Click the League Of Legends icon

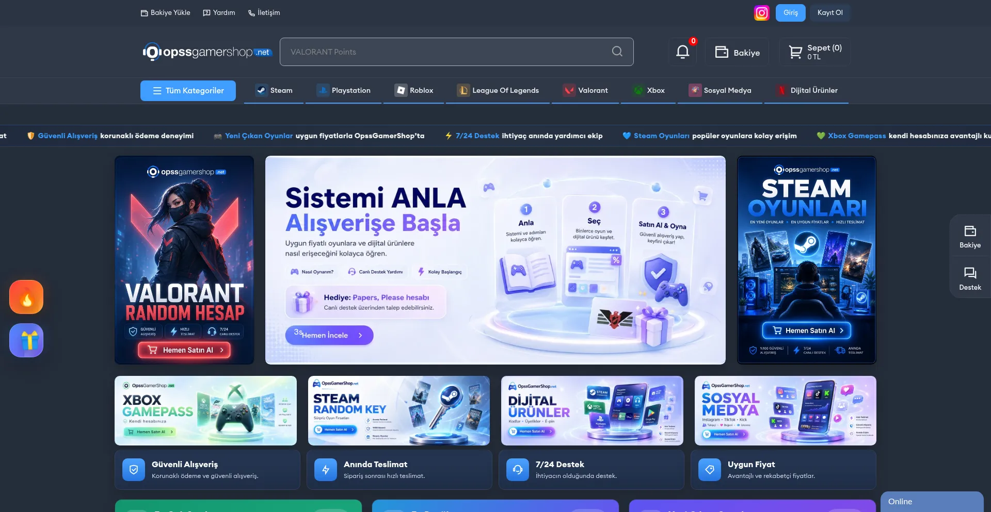pyautogui.click(x=463, y=90)
